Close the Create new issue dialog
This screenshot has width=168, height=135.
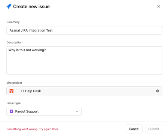point(159,6)
